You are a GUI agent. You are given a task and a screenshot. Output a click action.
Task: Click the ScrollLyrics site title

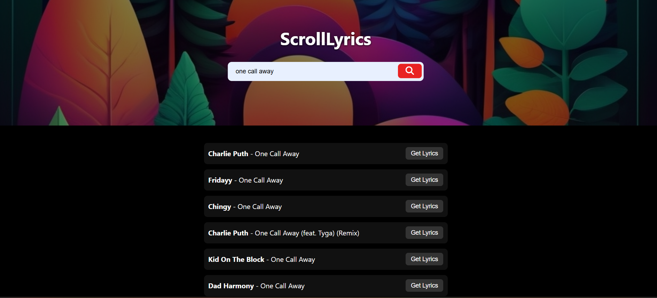click(326, 39)
